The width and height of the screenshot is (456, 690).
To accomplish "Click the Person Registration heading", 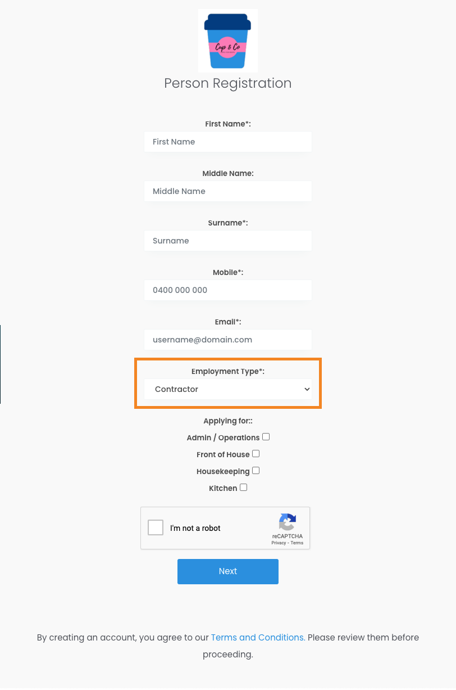I will [x=227, y=83].
